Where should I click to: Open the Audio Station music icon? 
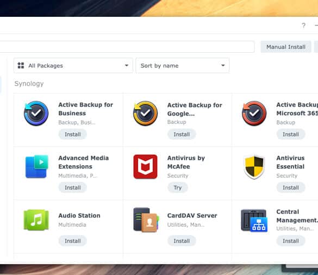coord(36,220)
